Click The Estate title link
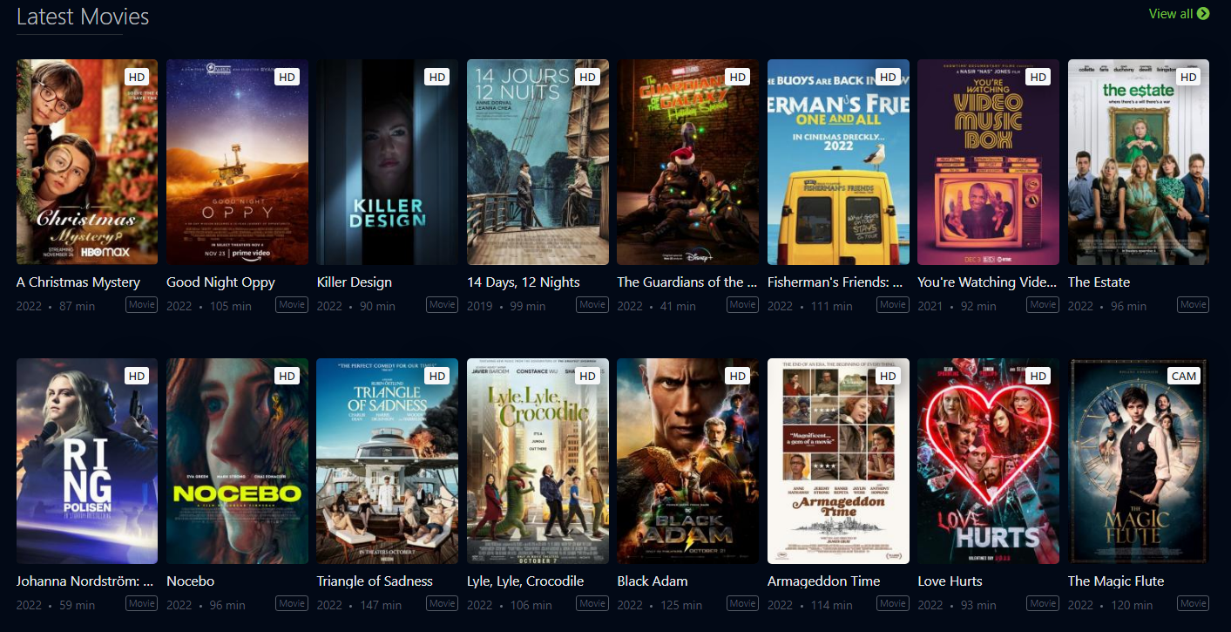 click(1099, 282)
